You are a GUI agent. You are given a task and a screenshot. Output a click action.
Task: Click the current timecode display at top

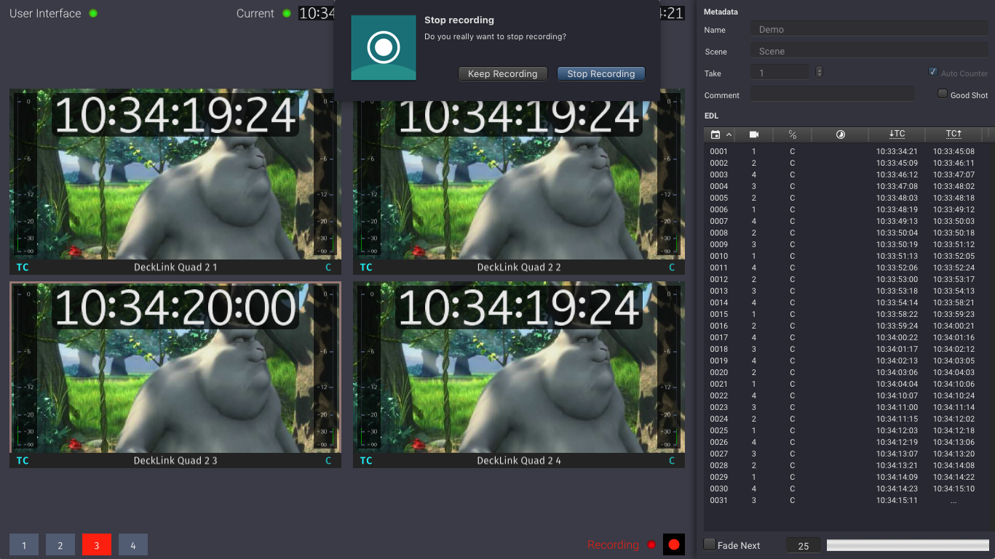pos(317,13)
